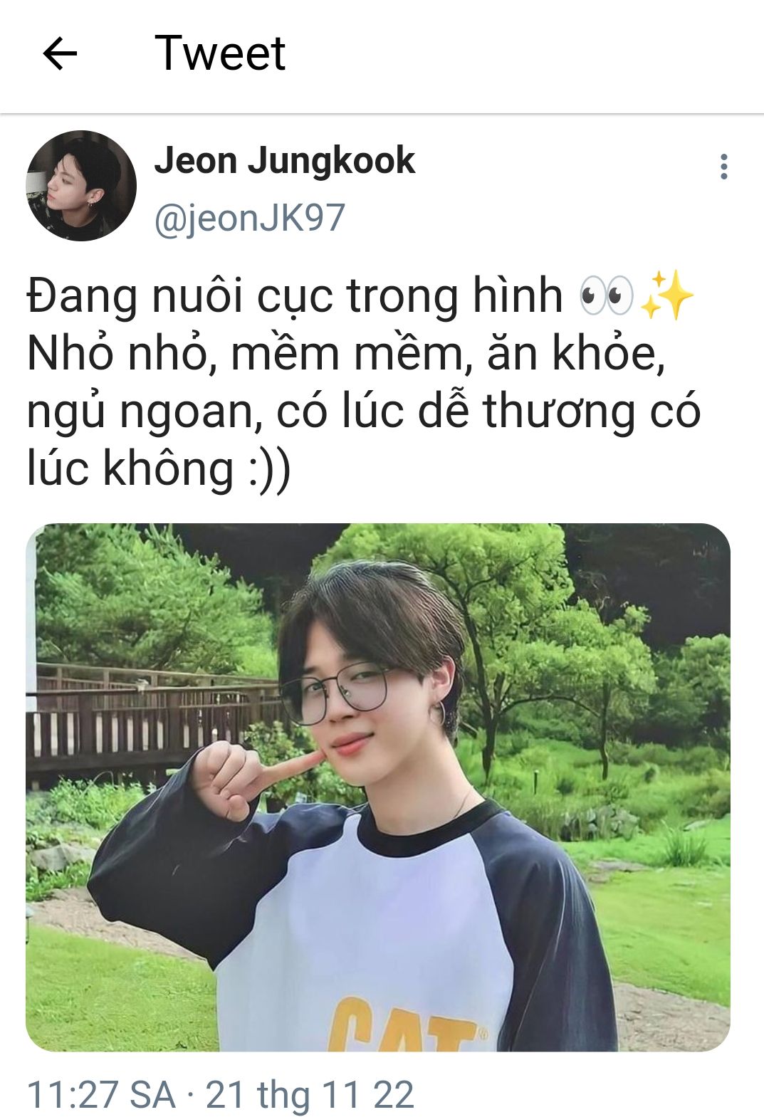Select the line 'Đang nuôi cục trong hình'
This screenshot has height=1117, width=764.
295,295
